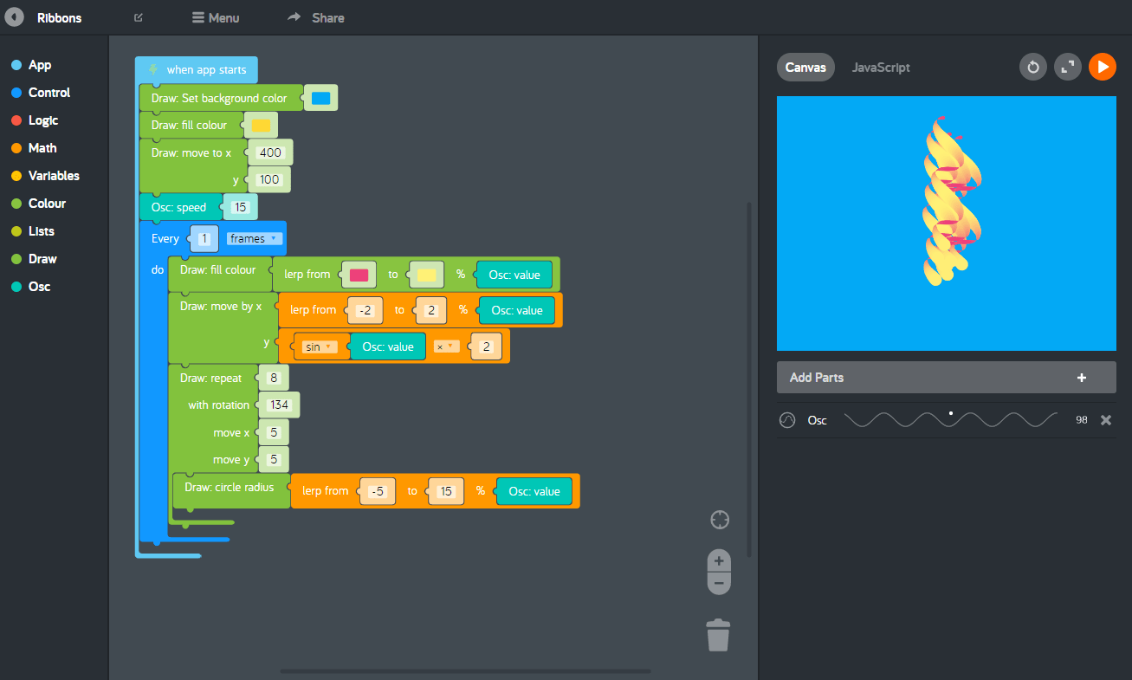Open the Menu in the top bar

point(215,16)
